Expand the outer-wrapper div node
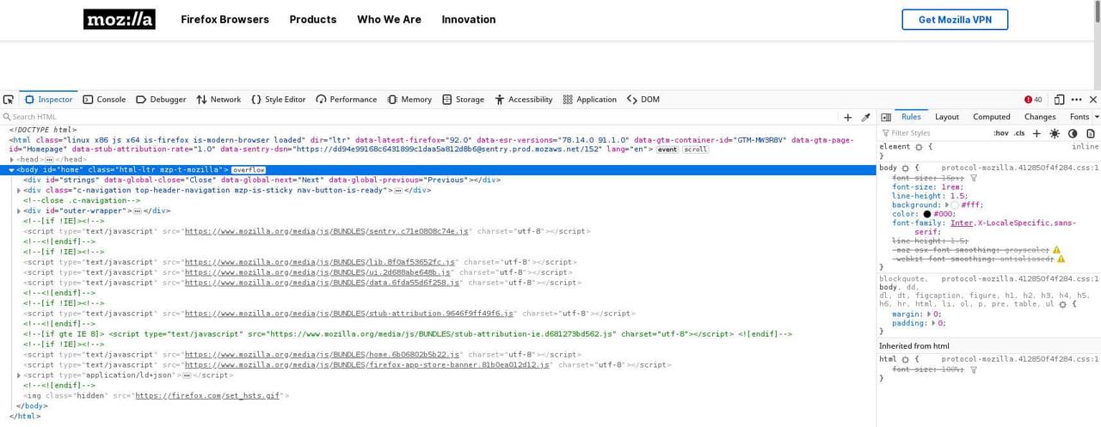The image size is (1101, 427). pos(19,210)
